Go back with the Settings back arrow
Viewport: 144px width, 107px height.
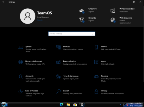click(3, 2)
